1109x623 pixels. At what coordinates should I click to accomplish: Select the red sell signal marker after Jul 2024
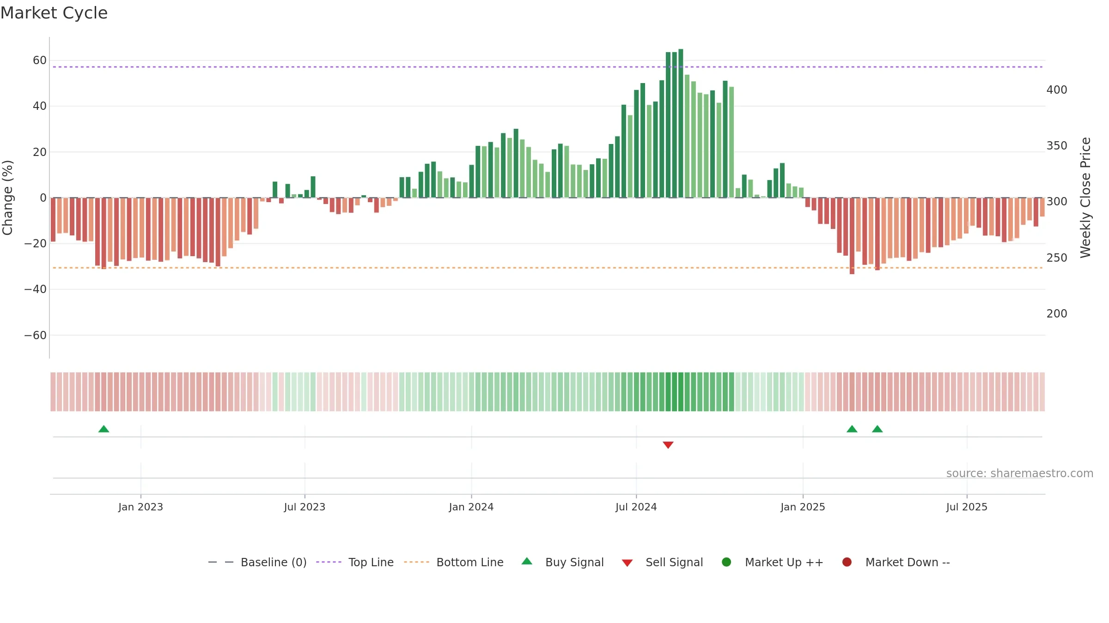[668, 445]
